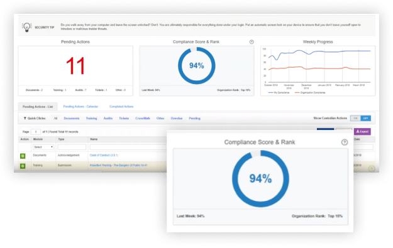Click the Name column header
393x248 pixels.
coord(94,139)
